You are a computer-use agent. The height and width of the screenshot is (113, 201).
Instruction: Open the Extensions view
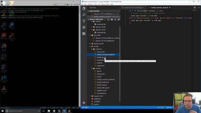(x=84, y=34)
